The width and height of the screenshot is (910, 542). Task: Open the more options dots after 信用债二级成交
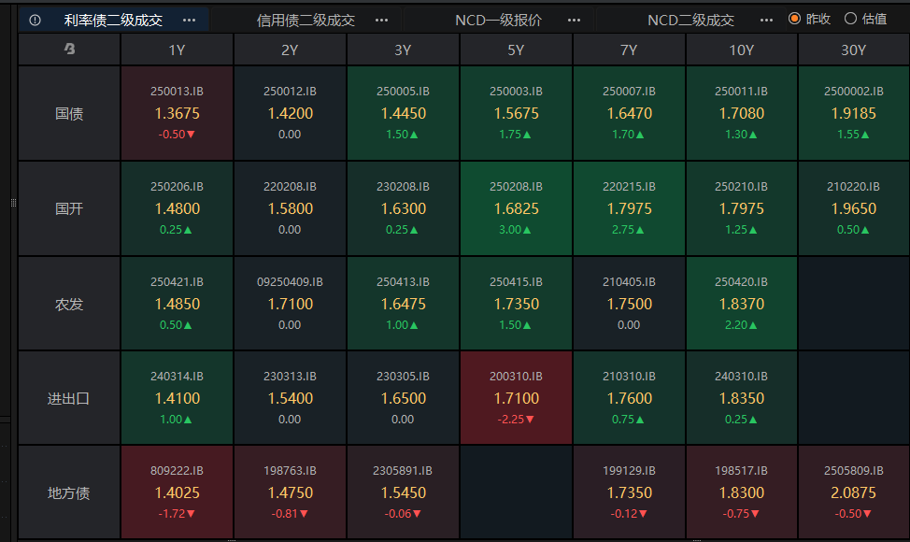click(381, 20)
